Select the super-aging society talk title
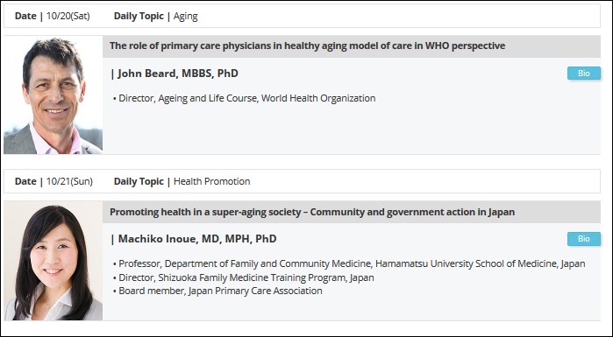Screen dimensions: 613x337 (x=312, y=212)
